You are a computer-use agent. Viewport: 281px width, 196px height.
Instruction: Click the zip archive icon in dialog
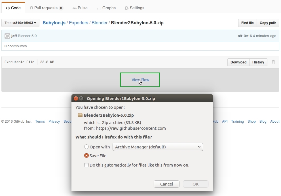[80, 115]
